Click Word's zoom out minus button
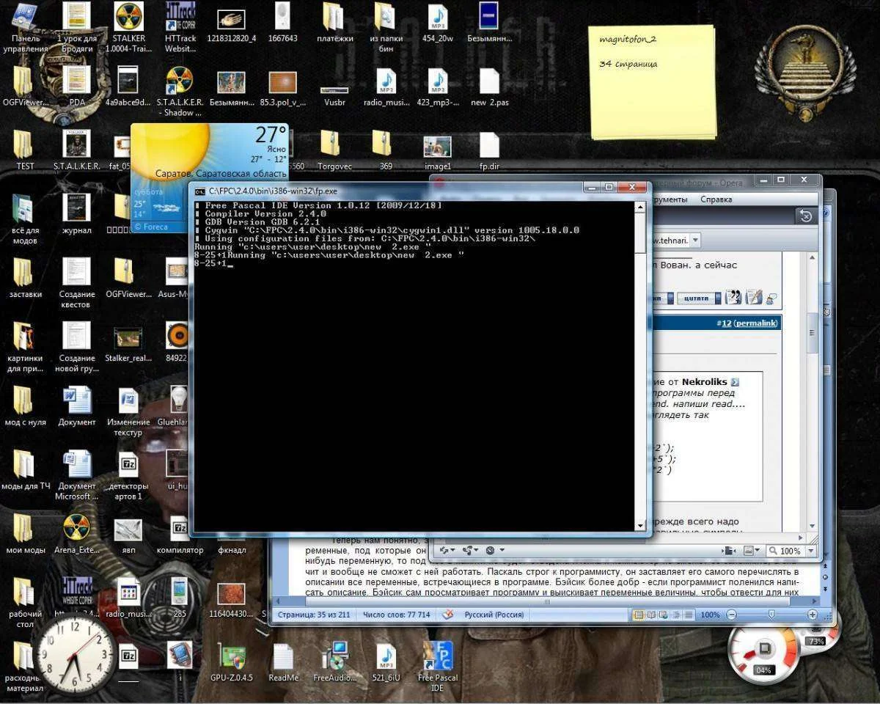The height and width of the screenshot is (704, 880). [733, 615]
